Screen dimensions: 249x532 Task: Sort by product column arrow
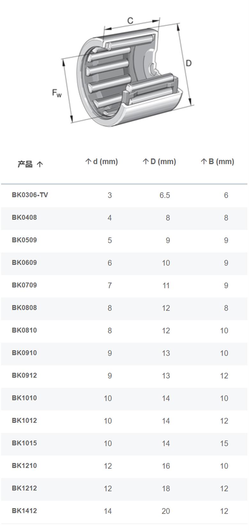pos(40,165)
